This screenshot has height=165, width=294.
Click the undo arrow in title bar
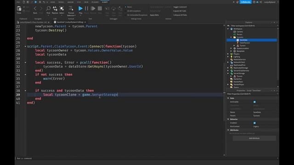(x=44, y=2)
